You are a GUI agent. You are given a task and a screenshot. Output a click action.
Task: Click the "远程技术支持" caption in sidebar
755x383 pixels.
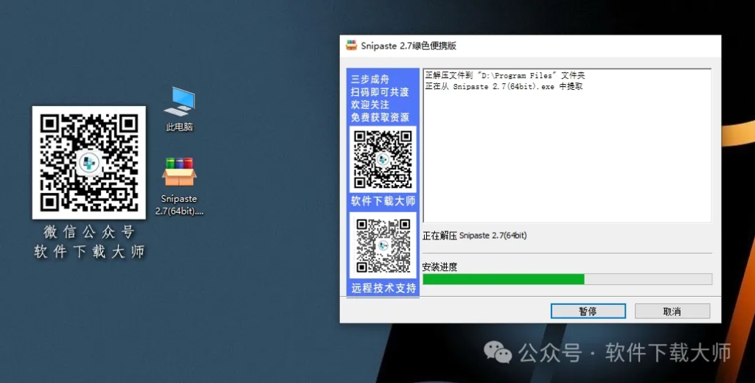tap(383, 288)
